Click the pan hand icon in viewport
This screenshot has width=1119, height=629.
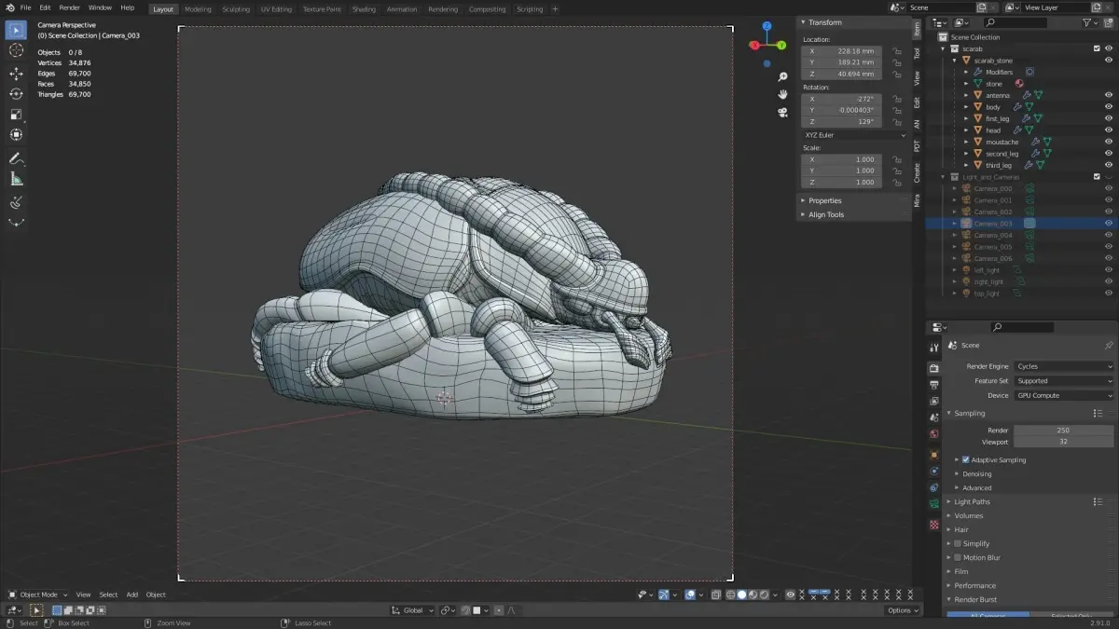(783, 94)
